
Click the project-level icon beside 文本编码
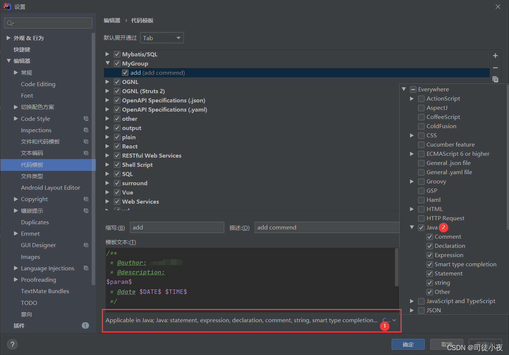(86, 153)
